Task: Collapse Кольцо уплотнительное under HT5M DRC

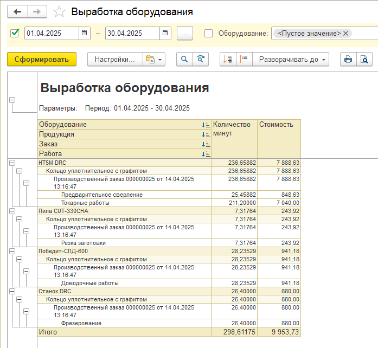Action: coord(20,171)
